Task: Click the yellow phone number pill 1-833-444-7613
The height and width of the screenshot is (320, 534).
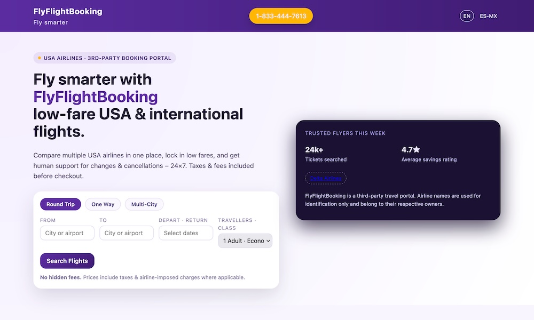Action: [280, 16]
